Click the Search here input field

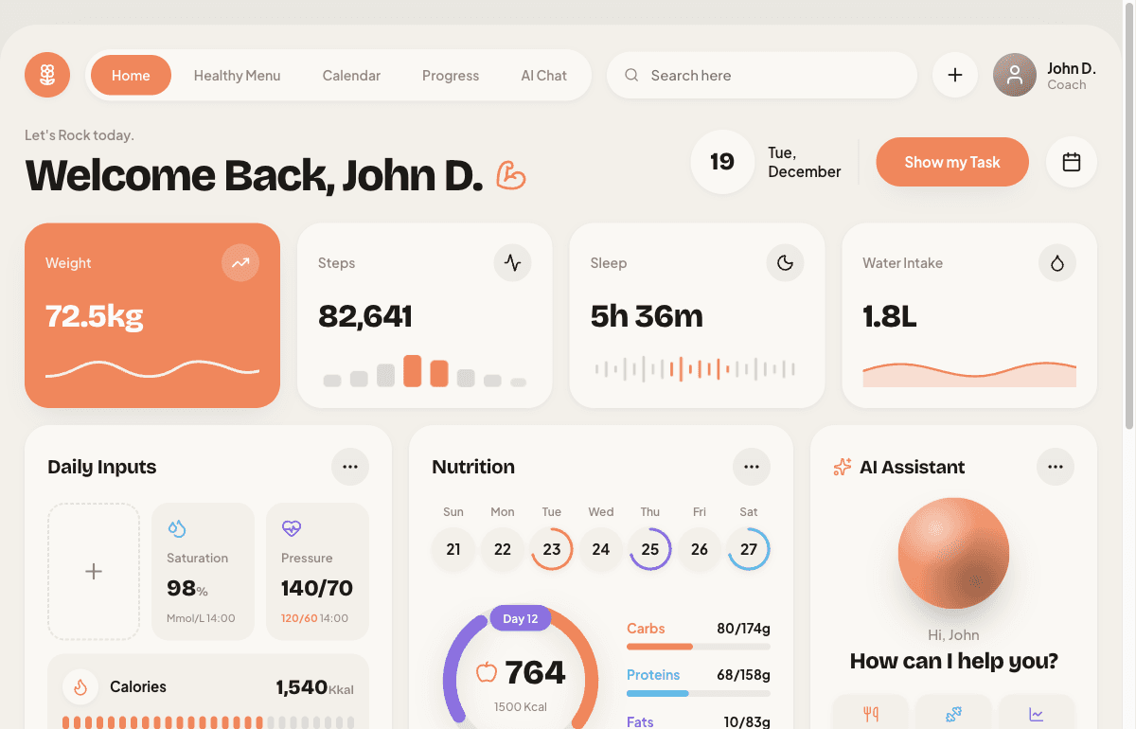[762, 75]
